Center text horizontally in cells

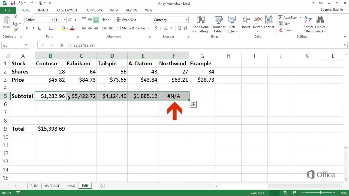point(90,28)
